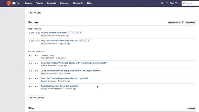This screenshot has height=112, width=199.
Task: Create a New Post
Action: (190, 22)
